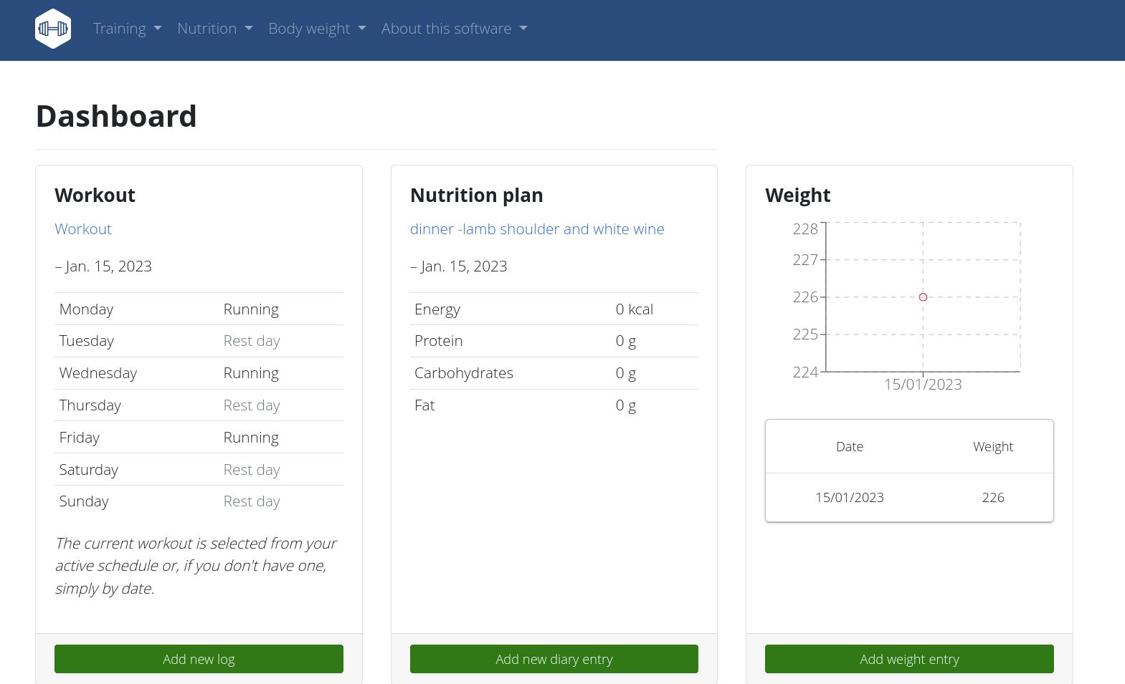Open the Body weight dropdown
The image size is (1125, 684).
(x=316, y=29)
